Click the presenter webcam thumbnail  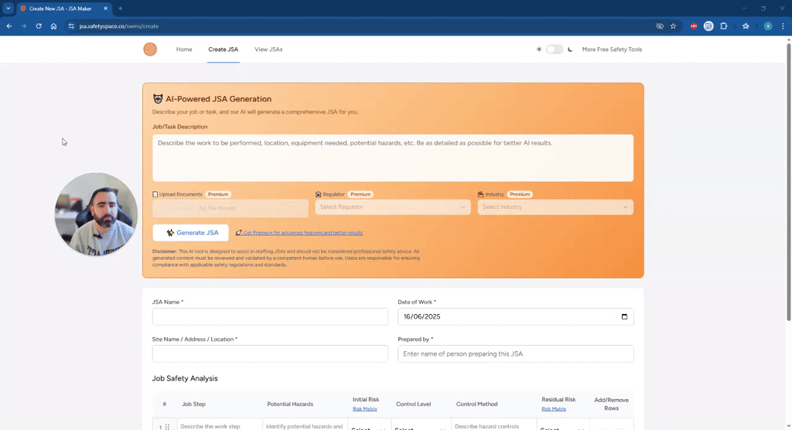96,214
